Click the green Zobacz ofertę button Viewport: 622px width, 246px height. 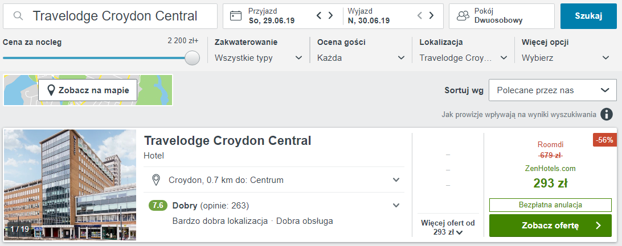pyautogui.click(x=550, y=226)
